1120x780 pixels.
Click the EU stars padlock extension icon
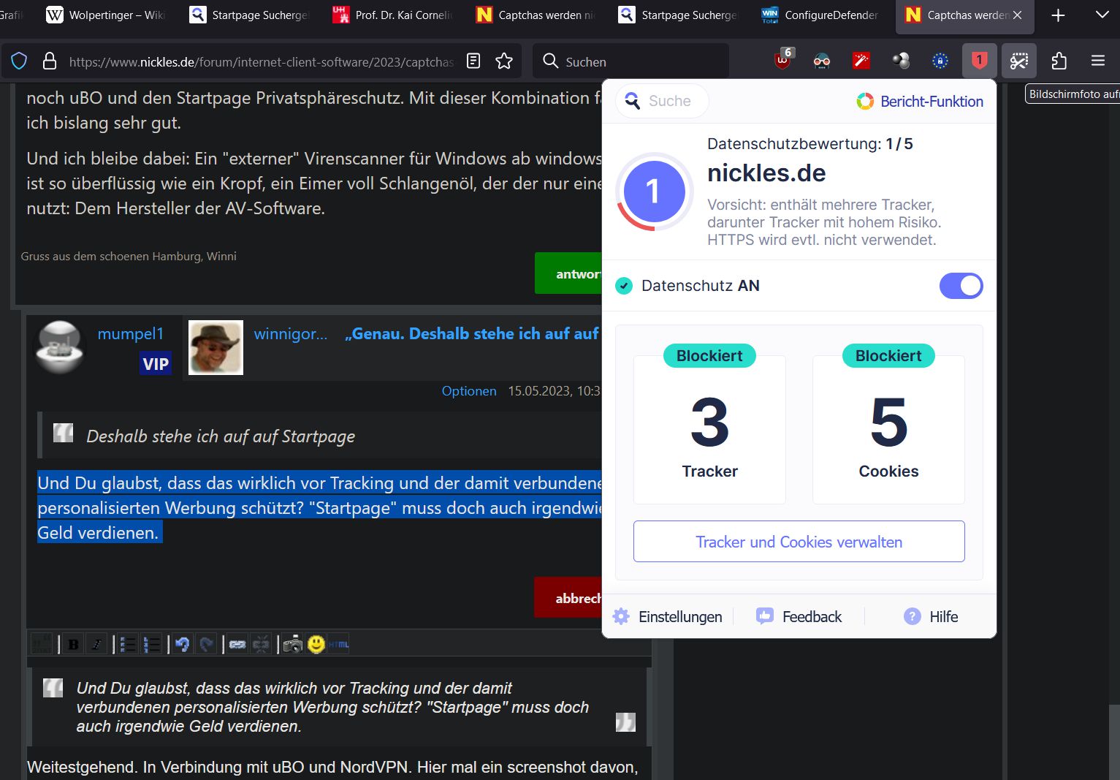940,61
